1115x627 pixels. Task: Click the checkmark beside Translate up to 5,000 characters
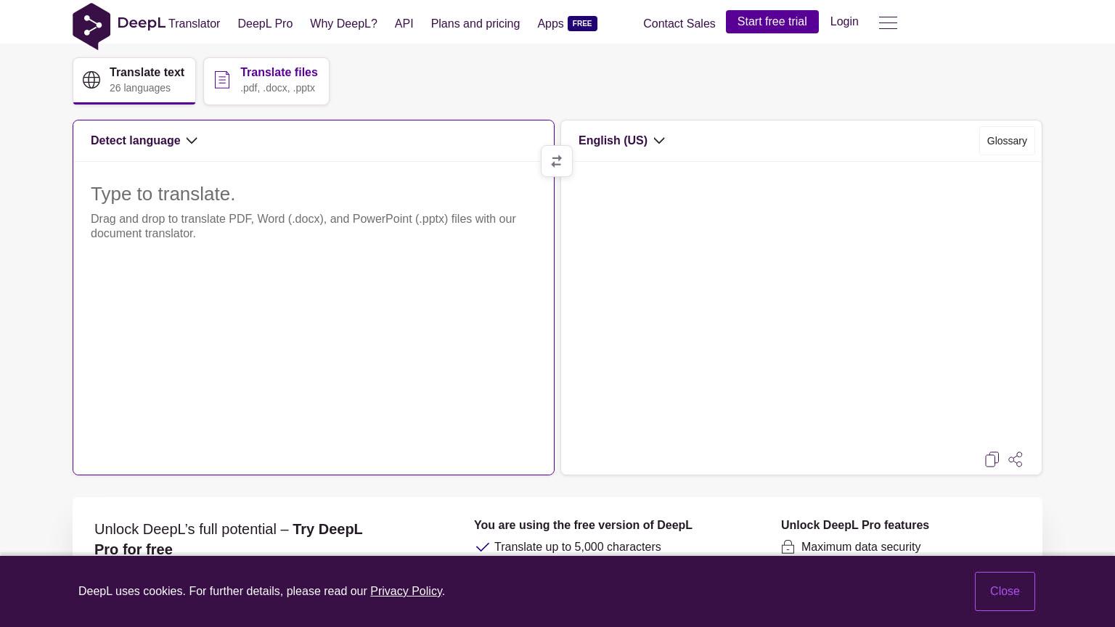[482, 547]
